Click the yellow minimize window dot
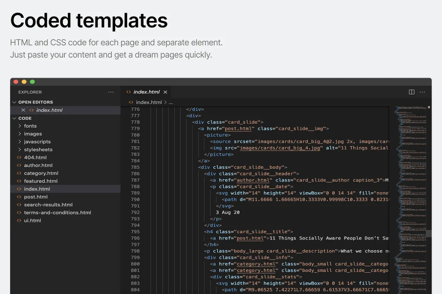Screen dimensions: 442x294 point(24,82)
